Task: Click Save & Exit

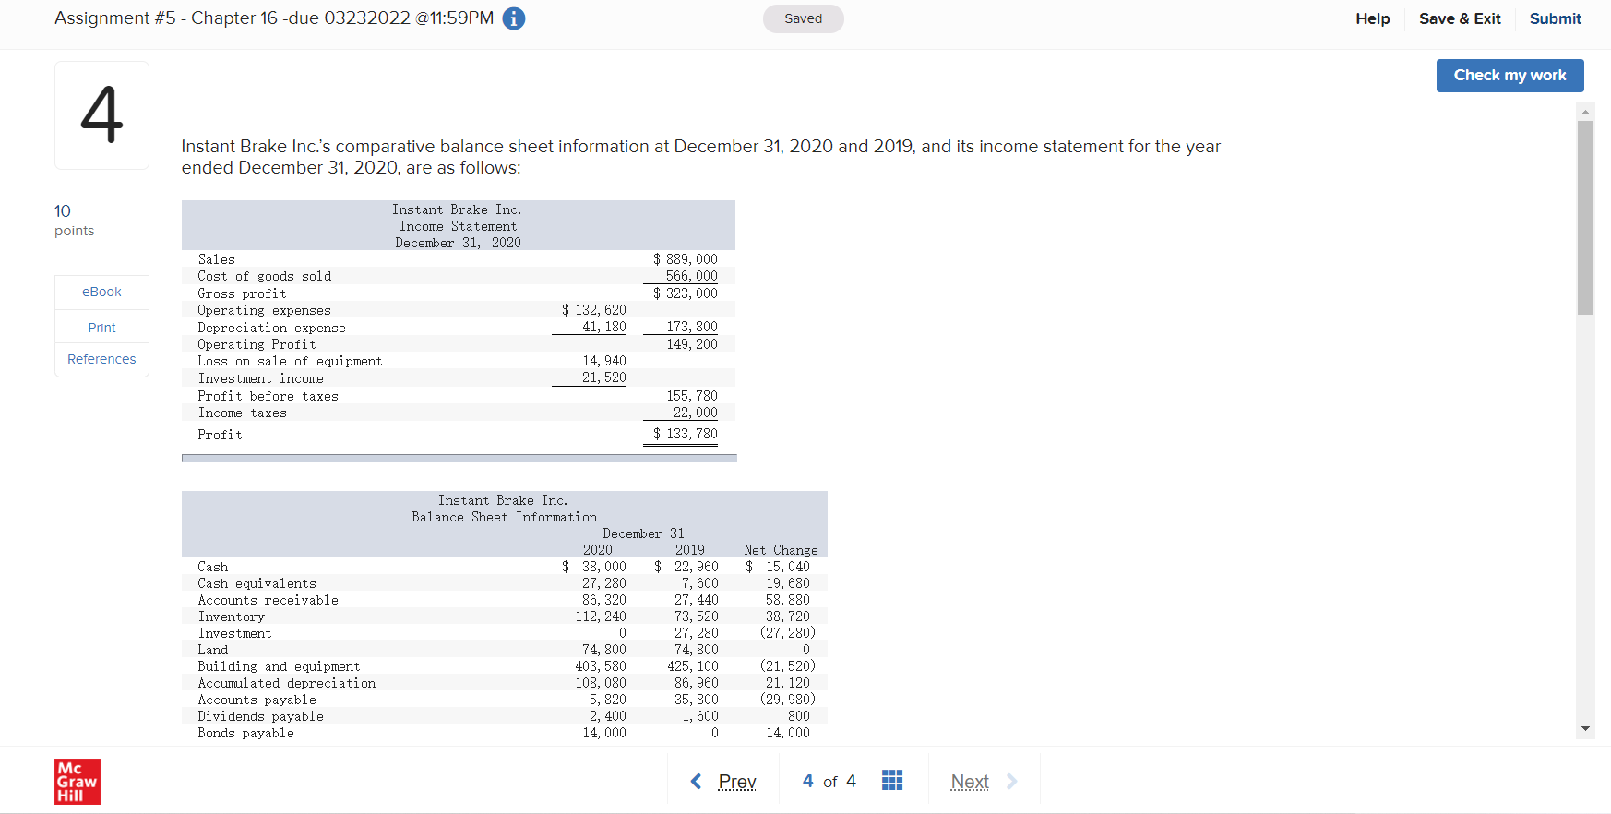Action: 1460,18
